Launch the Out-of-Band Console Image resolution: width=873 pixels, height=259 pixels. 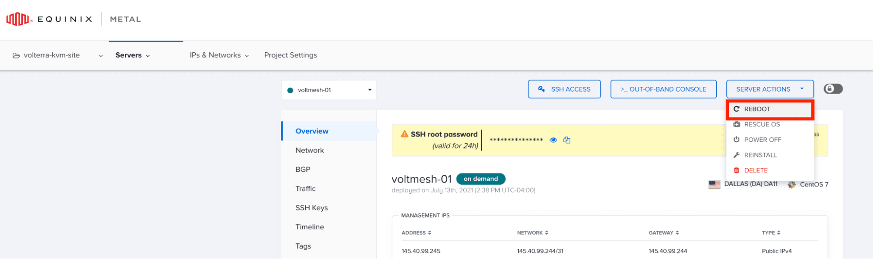coord(663,89)
